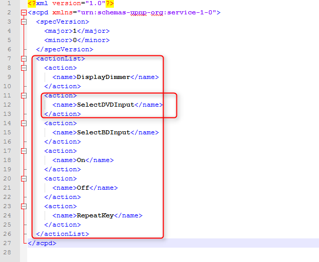Image resolution: width=319 pixels, height=262 pixels.
Task: Click the major value 1 line
Action: (x=77, y=31)
